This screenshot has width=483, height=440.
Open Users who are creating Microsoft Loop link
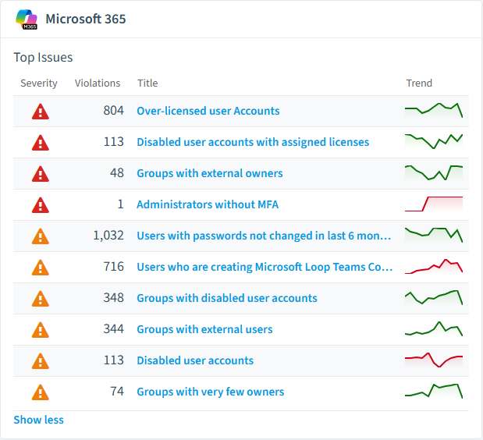pos(265,267)
